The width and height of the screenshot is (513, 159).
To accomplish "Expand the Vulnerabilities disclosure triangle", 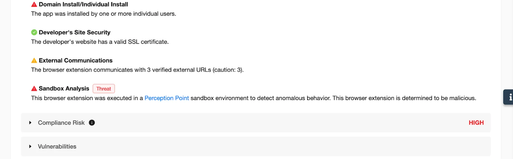I will [30, 147].
